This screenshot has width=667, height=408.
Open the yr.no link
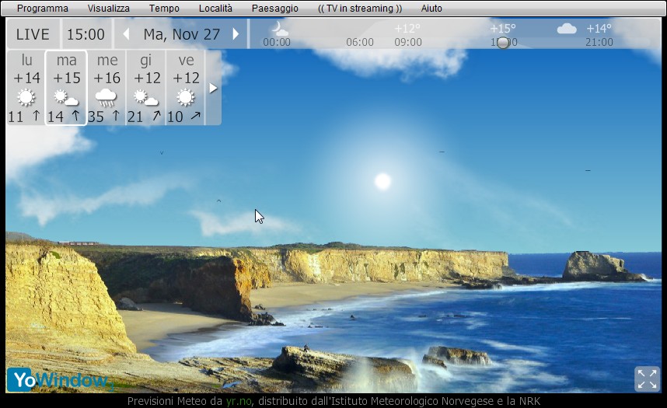coord(239,401)
